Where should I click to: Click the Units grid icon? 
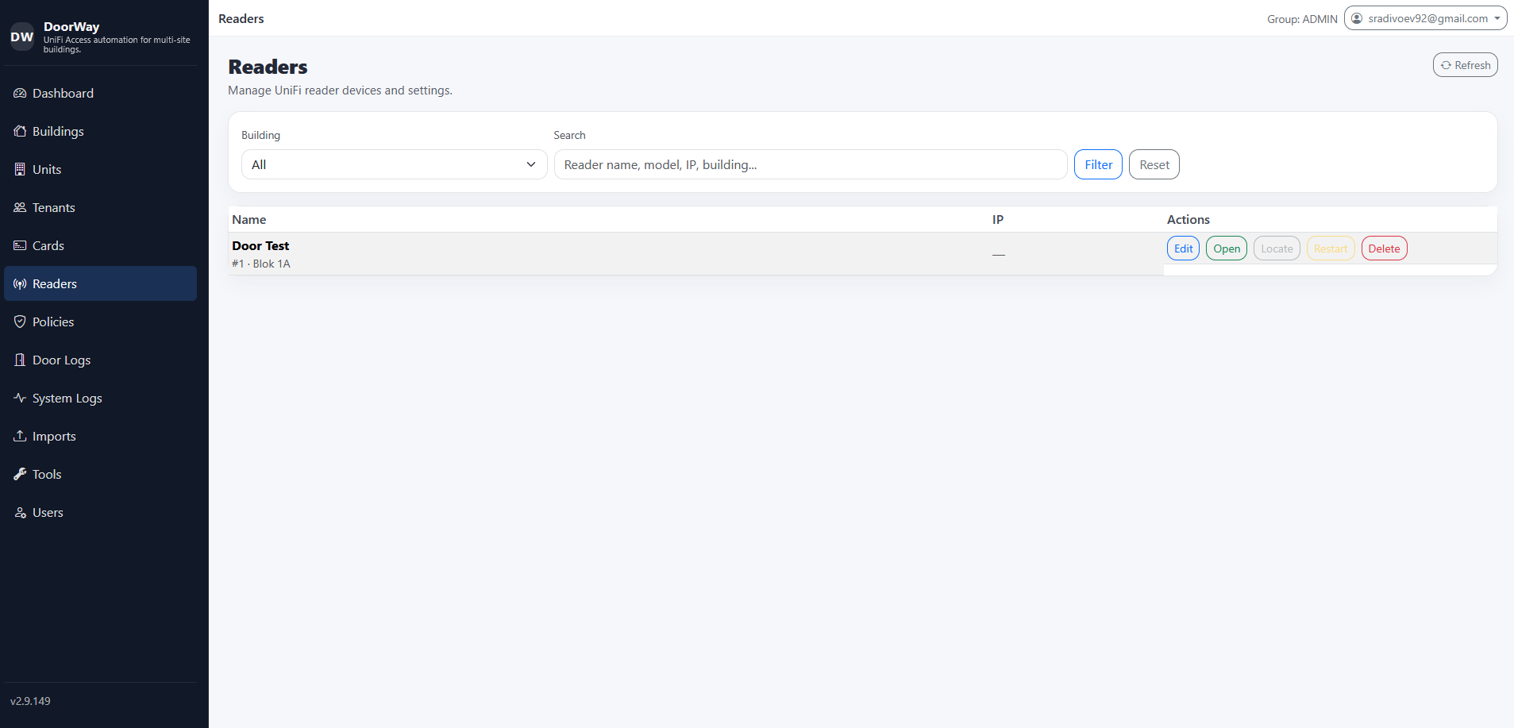click(x=20, y=170)
